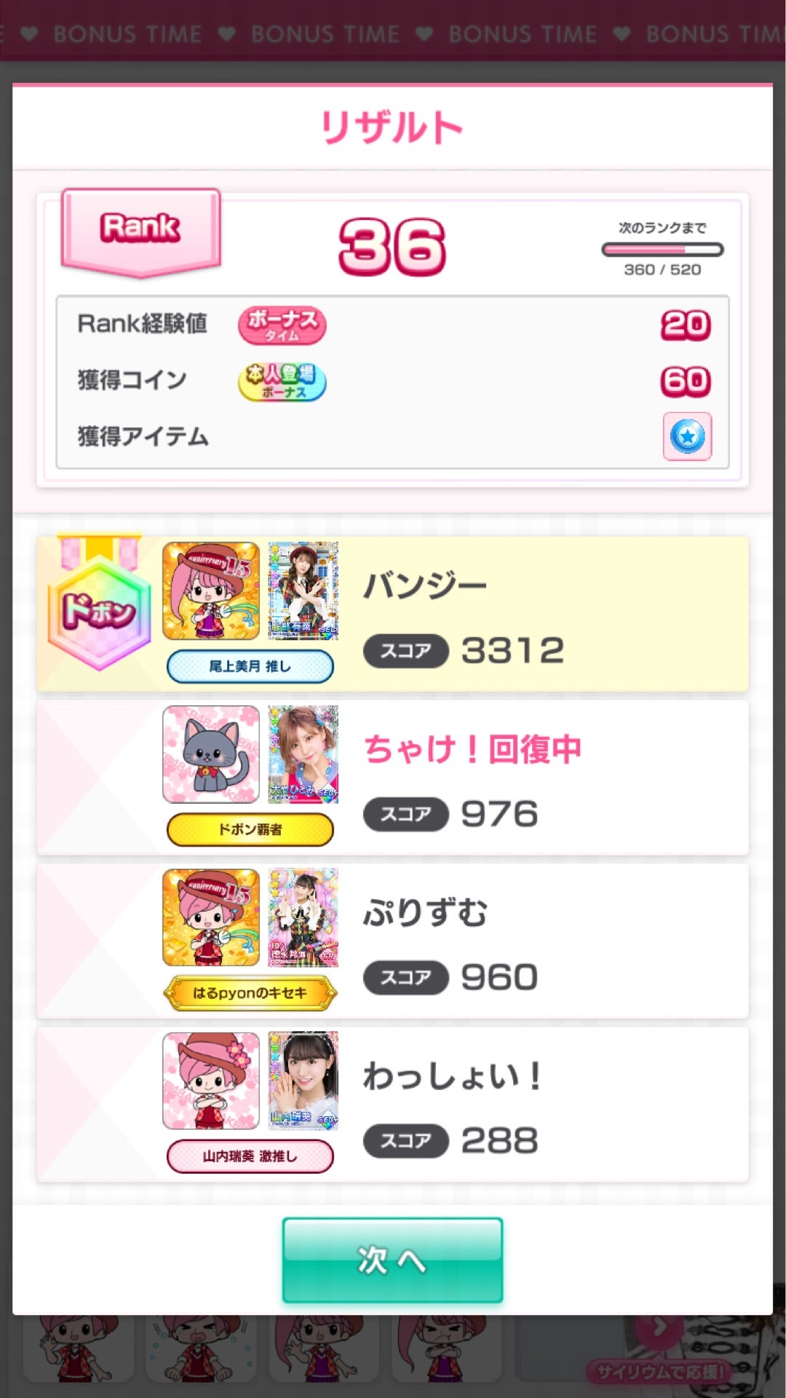Screen dimensions: 786x1398
Task: View ぷりずむ's idol card thumbnail
Action: [x=303, y=917]
